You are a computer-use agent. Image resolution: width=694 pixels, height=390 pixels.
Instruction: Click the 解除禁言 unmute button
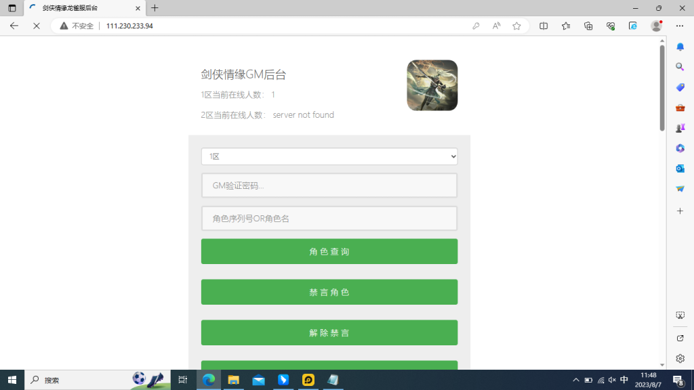pyautogui.click(x=329, y=332)
